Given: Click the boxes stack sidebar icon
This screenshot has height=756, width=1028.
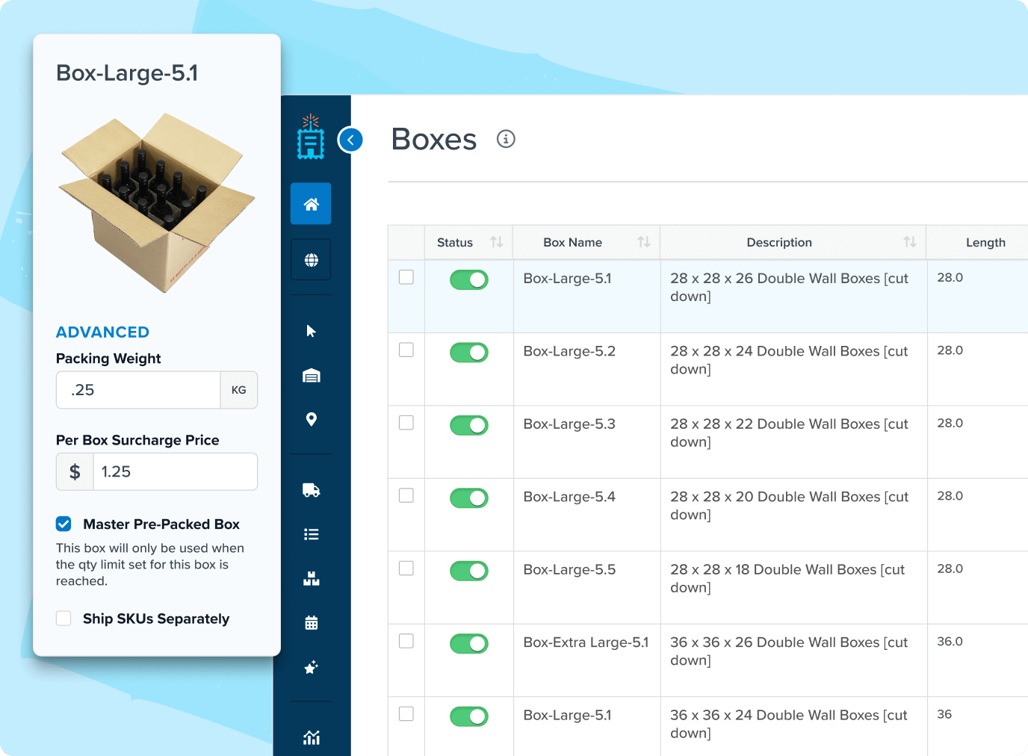Looking at the screenshot, I should pos(311,579).
